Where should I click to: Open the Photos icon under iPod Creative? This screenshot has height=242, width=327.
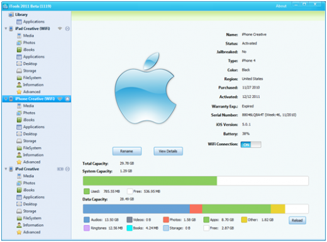[x=19, y=183]
